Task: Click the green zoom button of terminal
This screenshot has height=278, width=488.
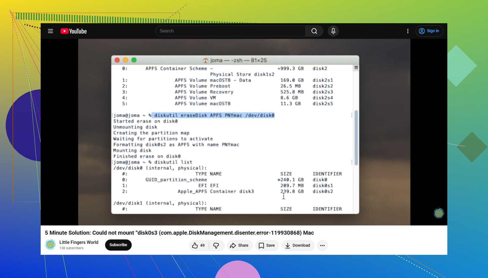Action: (x=134, y=60)
